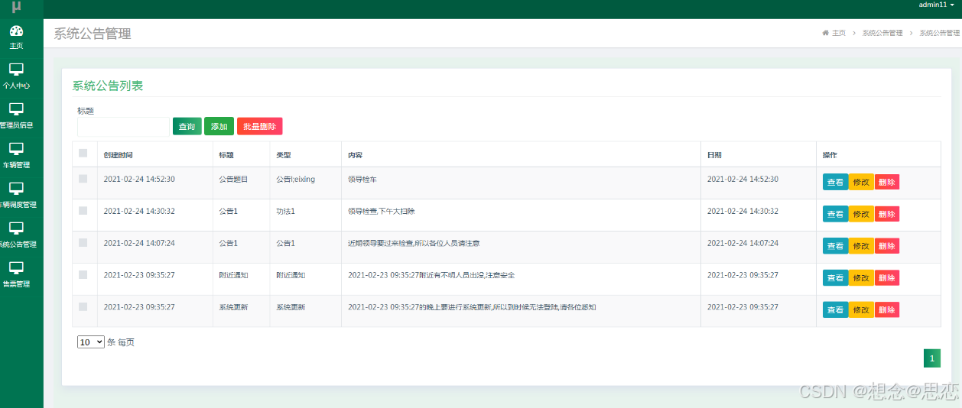Edit the 公告题目 row with 修改
Viewport: 962px width, 408px height.
[x=861, y=182]
